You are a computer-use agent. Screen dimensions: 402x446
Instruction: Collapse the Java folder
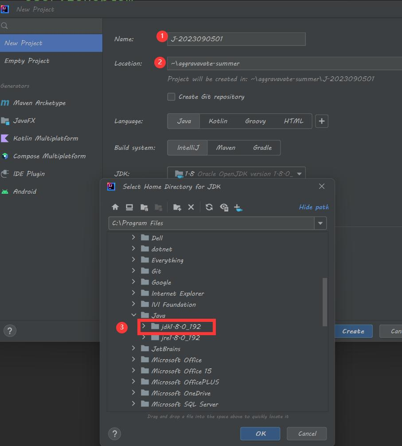133,315
